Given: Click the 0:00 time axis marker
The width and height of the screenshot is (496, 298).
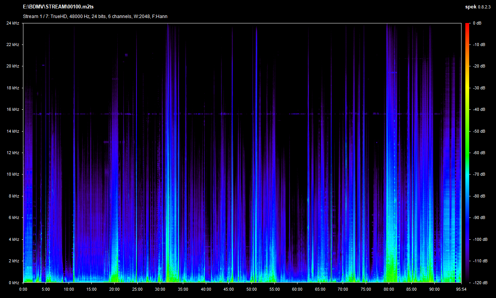Looking at the screenshot, I should 23,289.
